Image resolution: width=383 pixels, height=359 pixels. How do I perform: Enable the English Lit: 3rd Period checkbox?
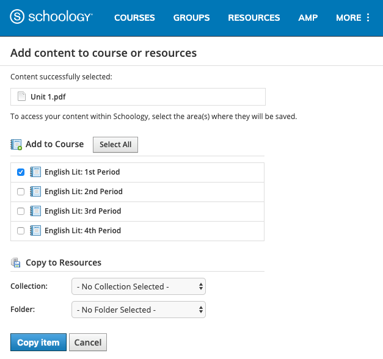point(21,211)
